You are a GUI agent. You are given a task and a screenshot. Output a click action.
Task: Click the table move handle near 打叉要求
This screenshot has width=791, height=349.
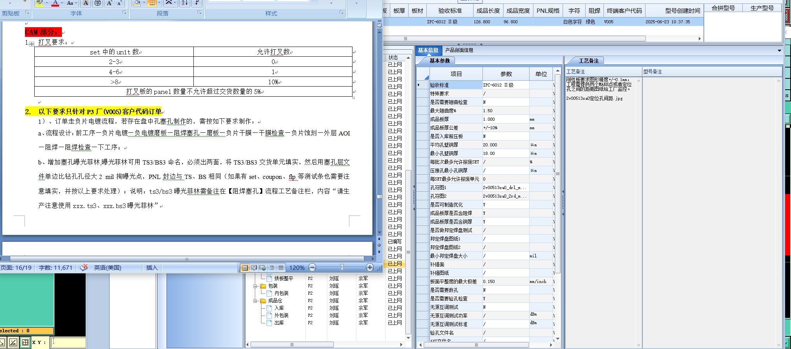coord(32,44)
